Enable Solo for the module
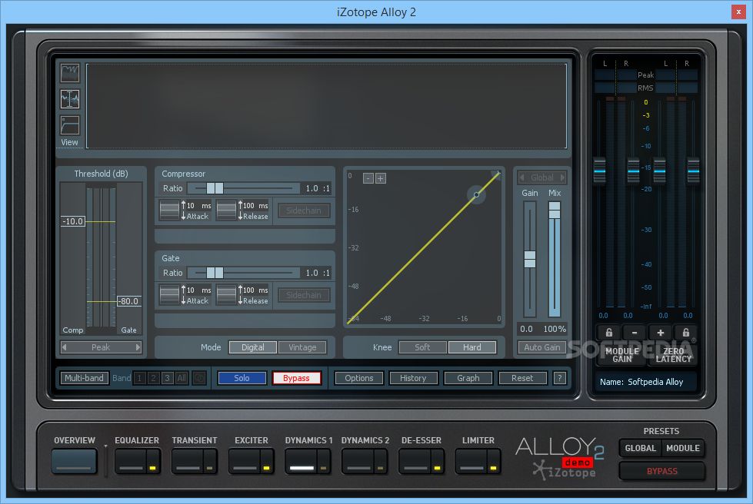753x504 pixels. click(x=242, y=378)
